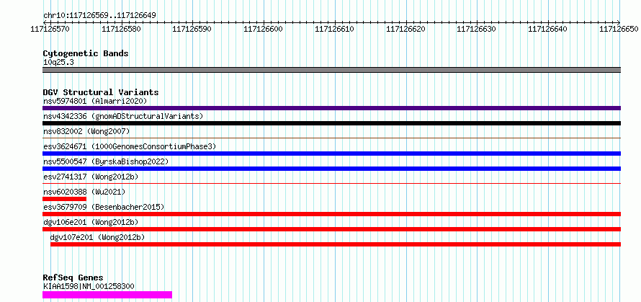
Task: Click ruler position 117126640
Action: pyautogui.click(x=548, y=29)
